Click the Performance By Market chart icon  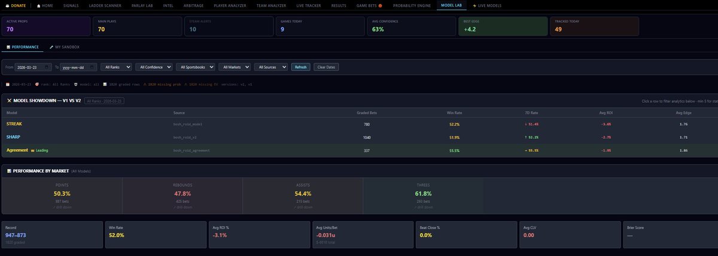(x=9, y=171)
